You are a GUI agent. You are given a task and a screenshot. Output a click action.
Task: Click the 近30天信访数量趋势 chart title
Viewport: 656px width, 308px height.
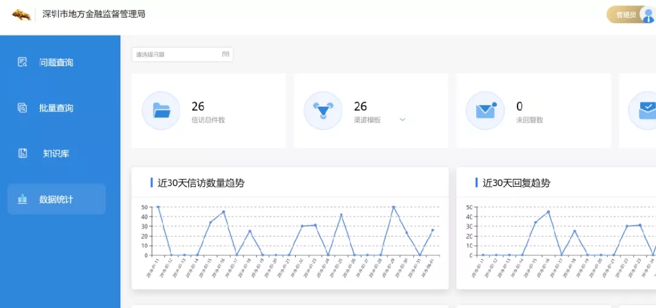201,182
